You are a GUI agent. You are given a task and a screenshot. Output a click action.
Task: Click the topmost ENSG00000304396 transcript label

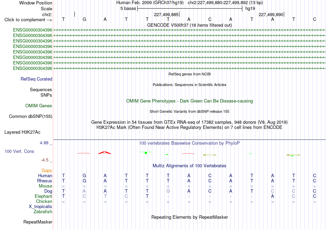click(33, 30)
